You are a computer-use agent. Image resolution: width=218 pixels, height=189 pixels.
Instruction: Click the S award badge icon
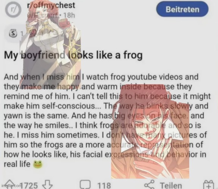(13, 34)
